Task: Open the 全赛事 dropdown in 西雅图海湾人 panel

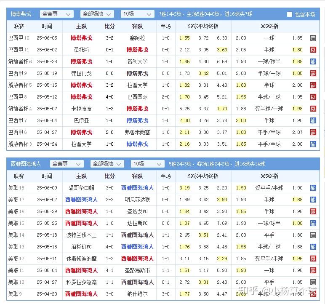Action: 67,164
